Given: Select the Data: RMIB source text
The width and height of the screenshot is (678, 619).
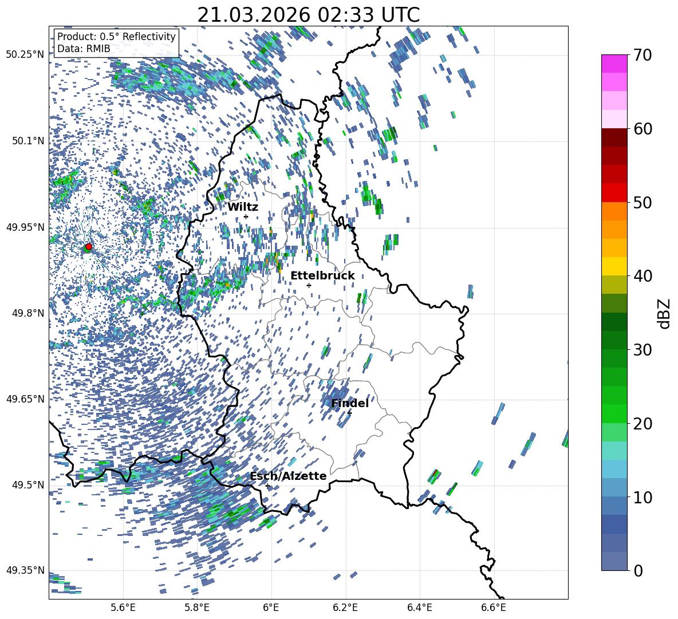Looking at the screenshot, I should [84, 49].
